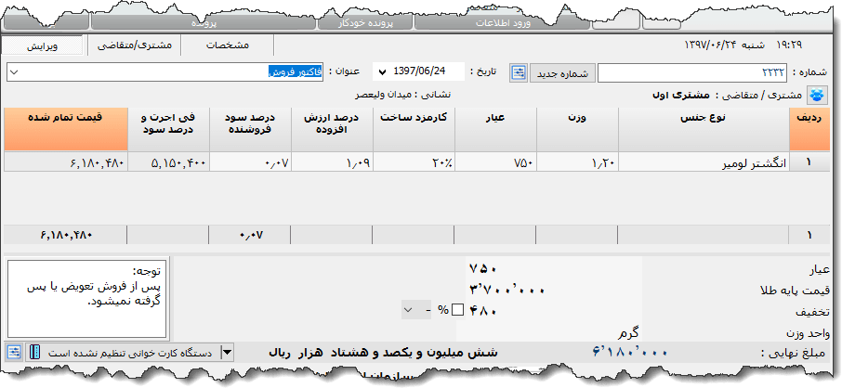
Task: Click the درصد سود فروشنده column header
Action: click(x=250, y=129)
